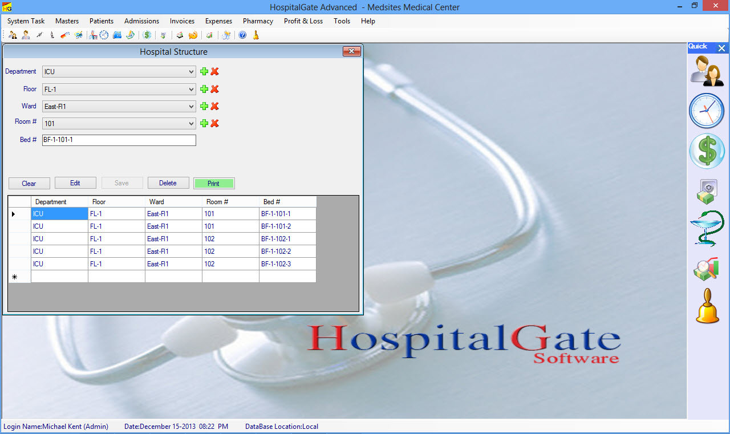This screenshot has height=434, width=730.
Task: Click the golden bell Quick panel icon
Action: click(707, 307)
